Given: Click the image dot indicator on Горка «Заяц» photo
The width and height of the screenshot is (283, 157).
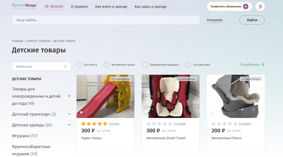Looking at the screenshot, I should click(x=82, y=112).
